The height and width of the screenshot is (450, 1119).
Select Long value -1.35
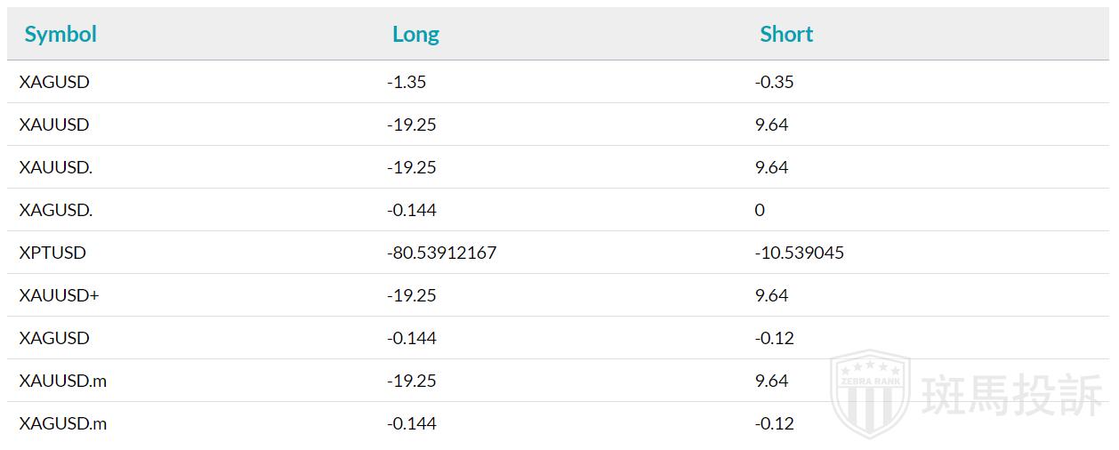tap(407, 82)
